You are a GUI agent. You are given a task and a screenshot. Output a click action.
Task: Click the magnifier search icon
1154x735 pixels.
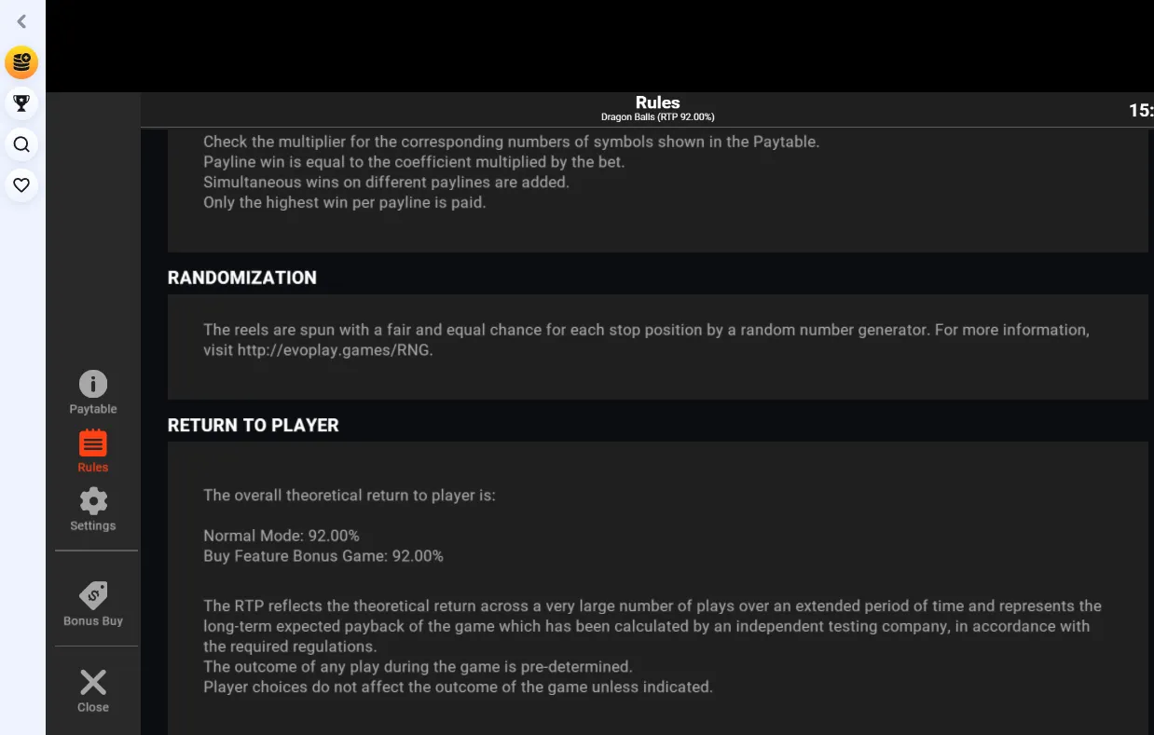click(x=21, y=144)
